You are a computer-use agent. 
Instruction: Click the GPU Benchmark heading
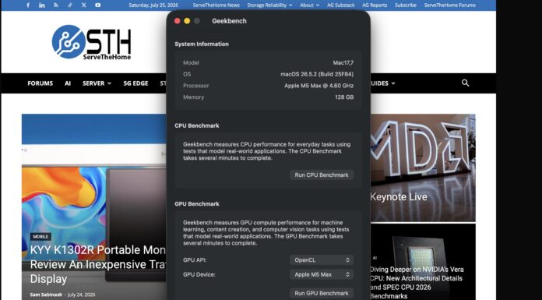(x=197, y=204)
